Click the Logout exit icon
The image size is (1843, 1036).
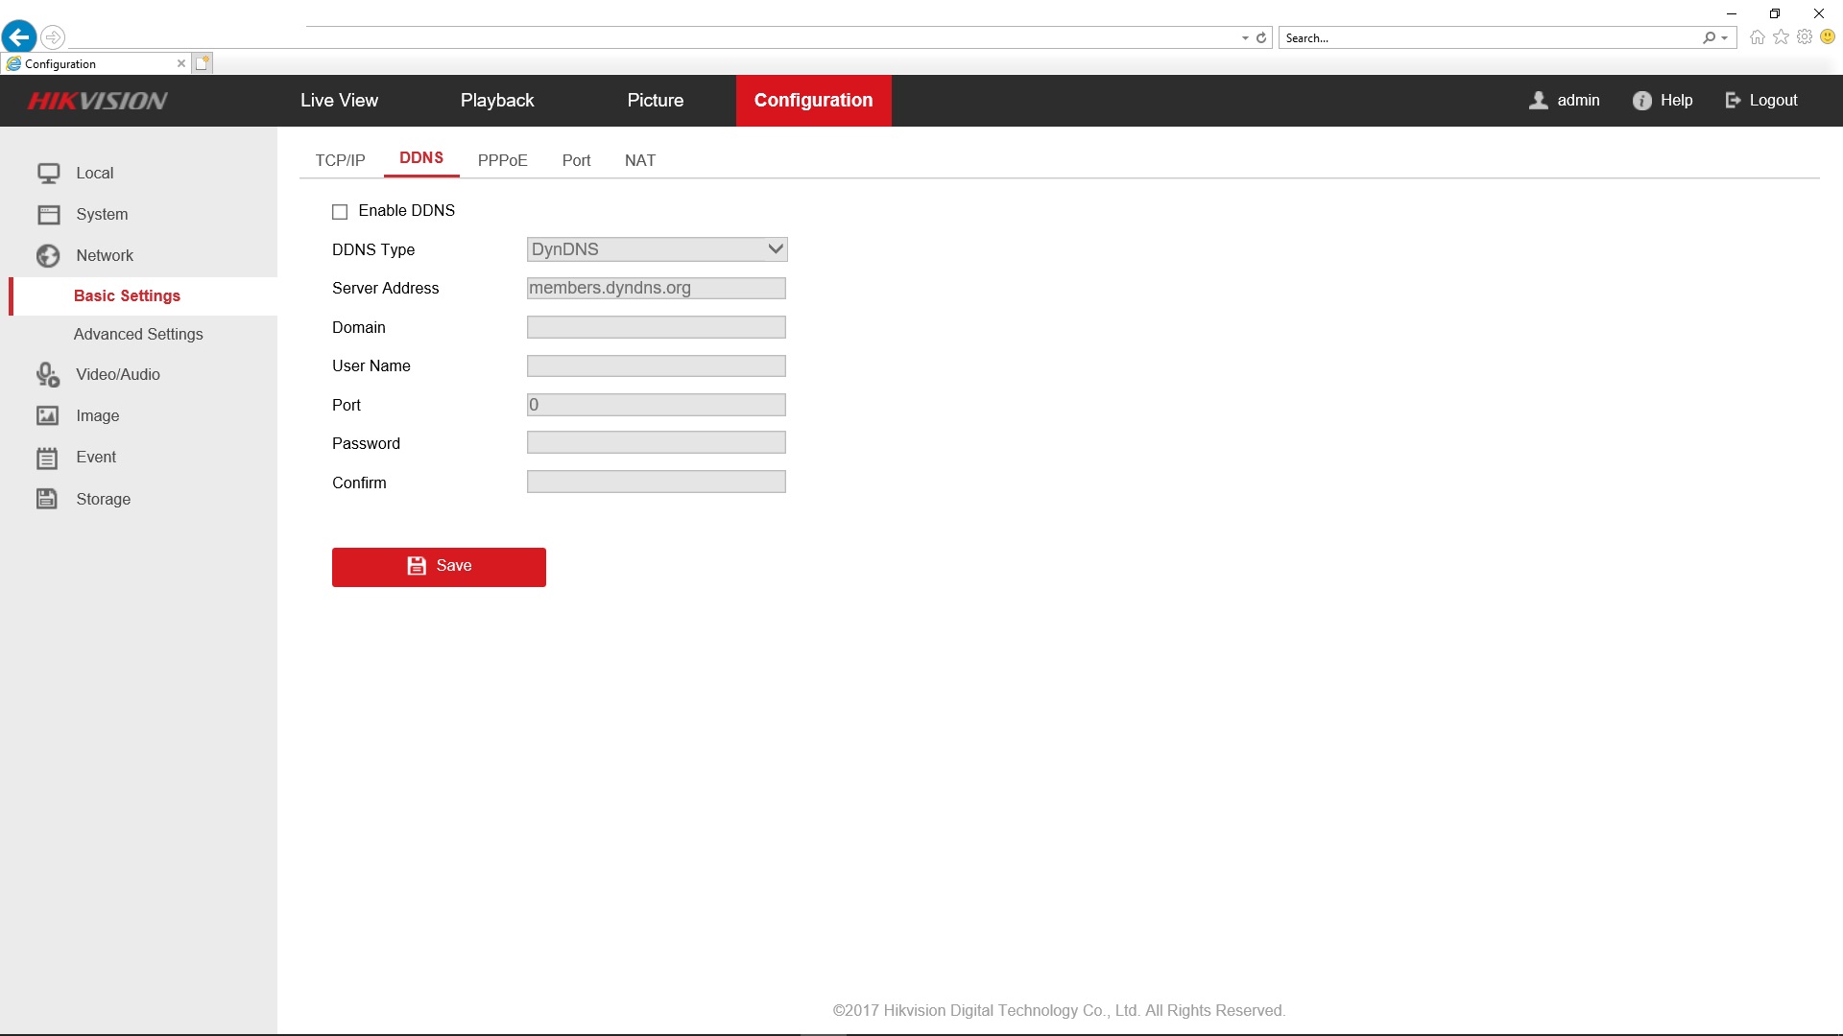(1733, 101)
